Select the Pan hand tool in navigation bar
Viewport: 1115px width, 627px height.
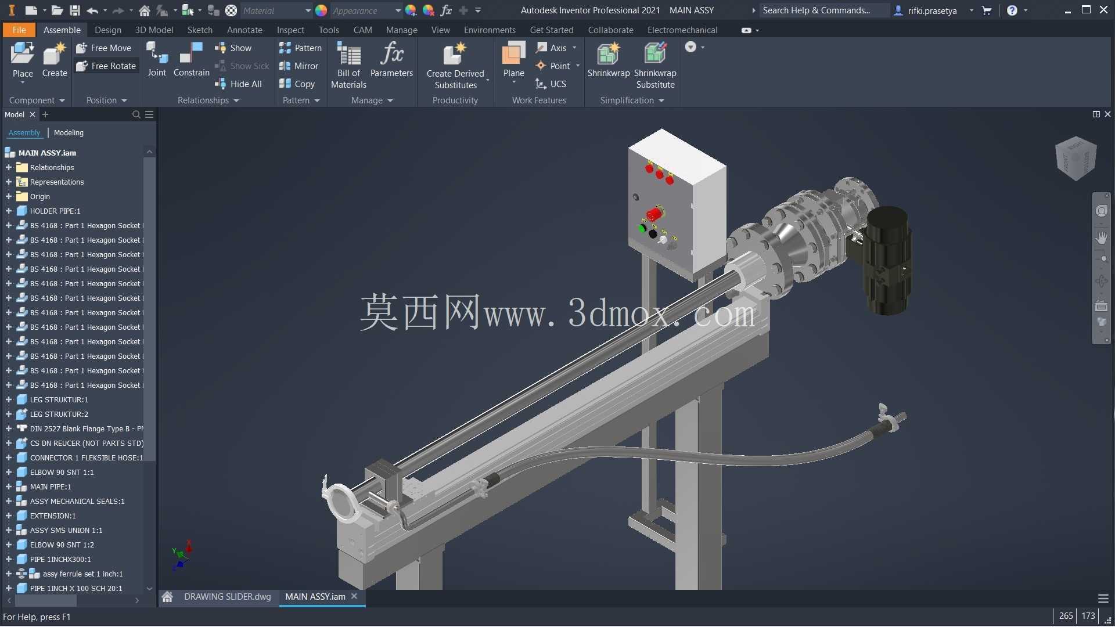1102,237
